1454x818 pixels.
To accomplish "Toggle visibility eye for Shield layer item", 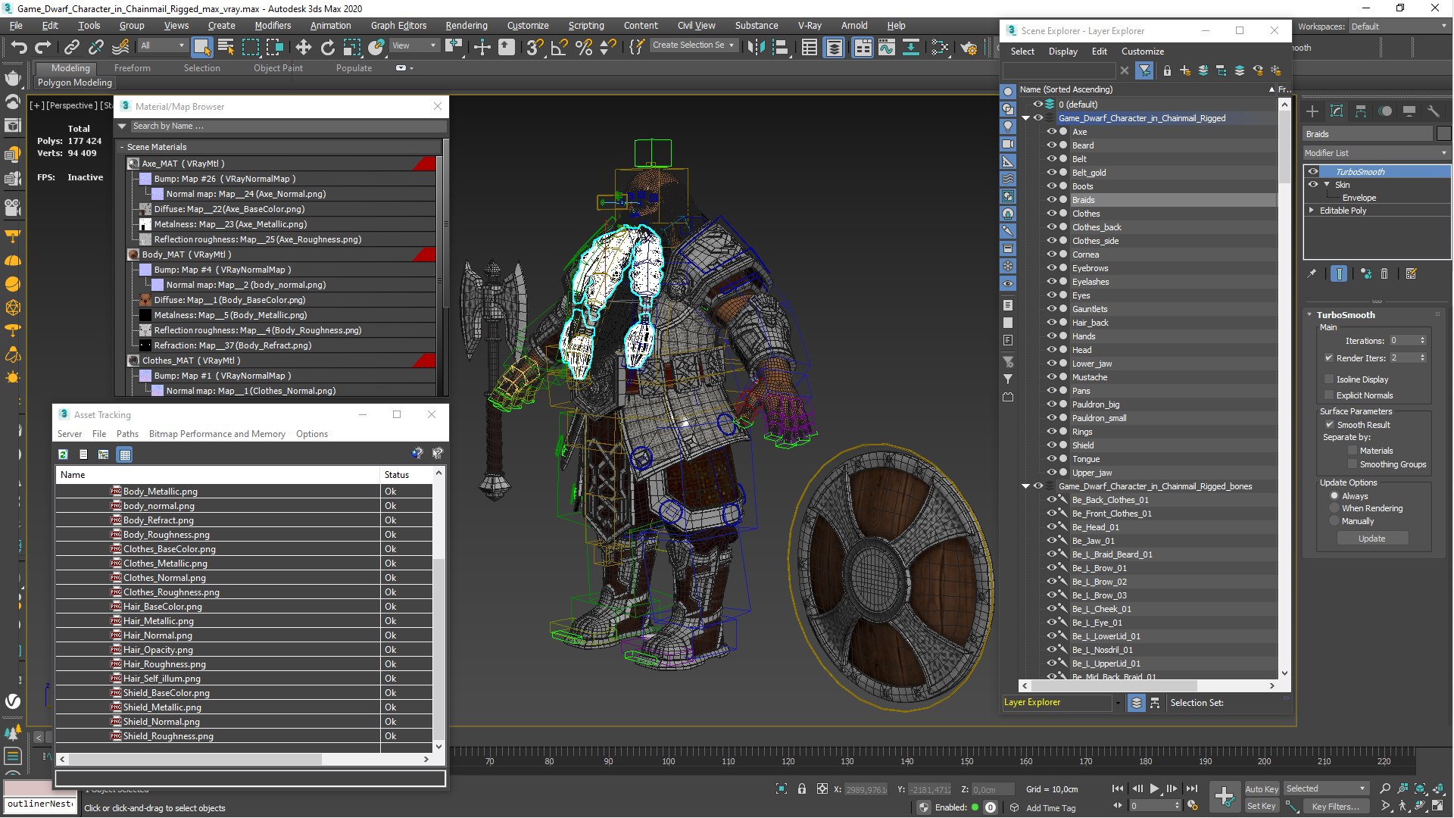I will (1052, 445).
